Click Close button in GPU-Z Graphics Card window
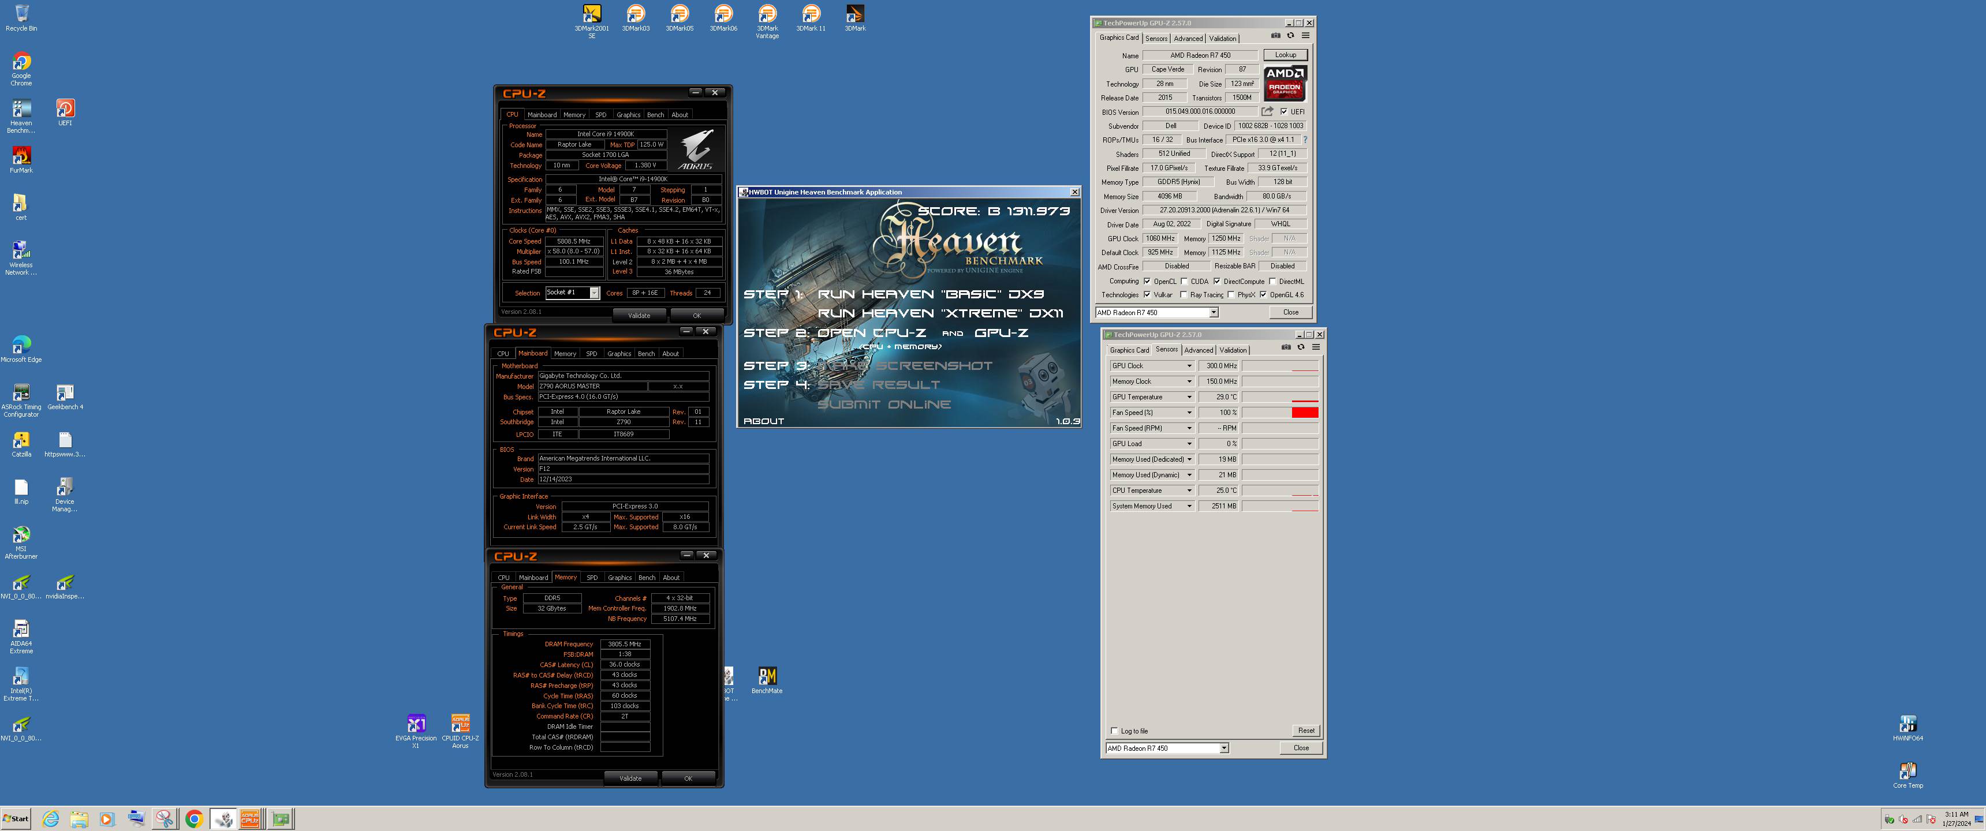1986x831 pixels. pyautogui.click(x=1290, y=312)
